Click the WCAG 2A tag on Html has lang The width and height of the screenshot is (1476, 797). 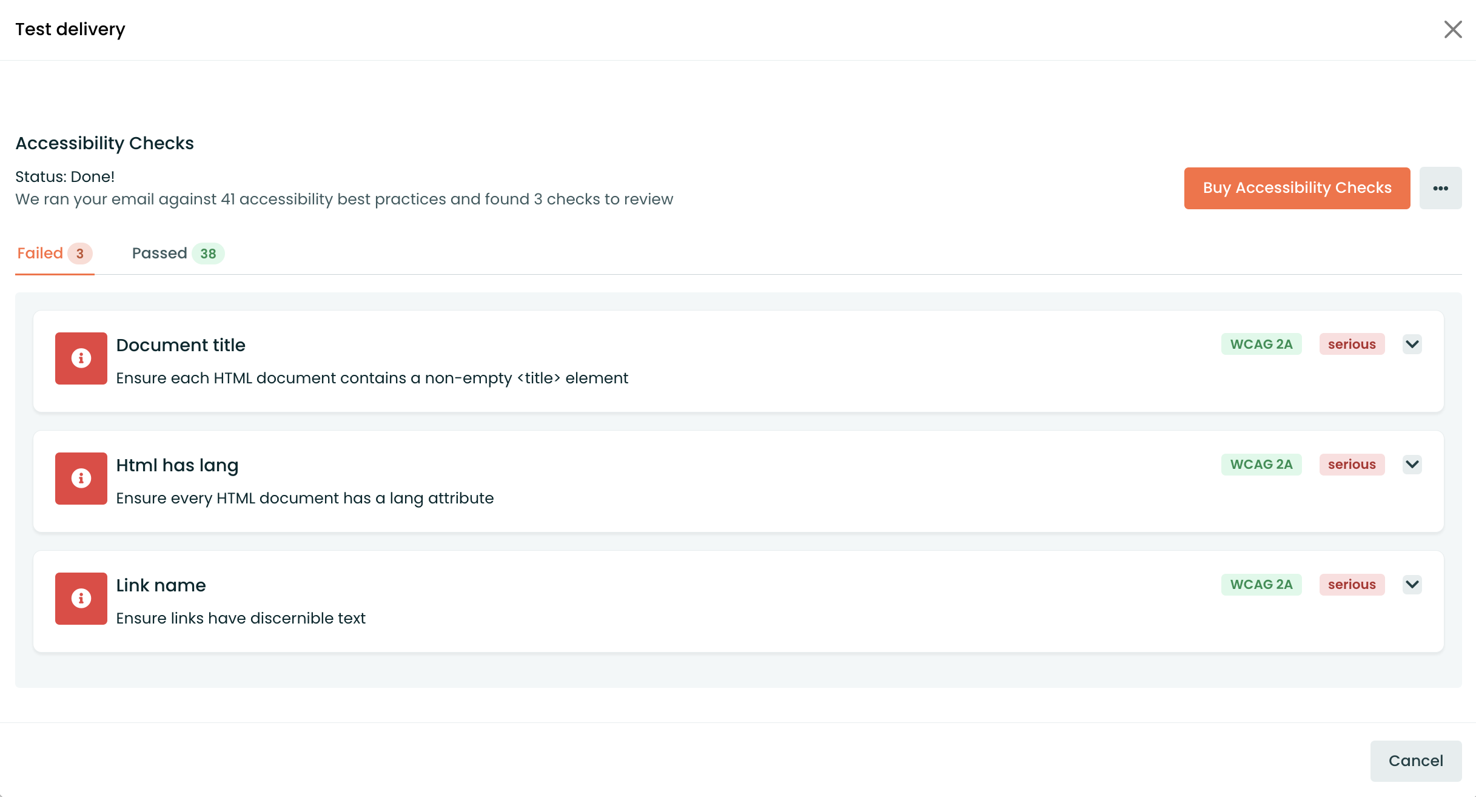(x=1261, y=464)
